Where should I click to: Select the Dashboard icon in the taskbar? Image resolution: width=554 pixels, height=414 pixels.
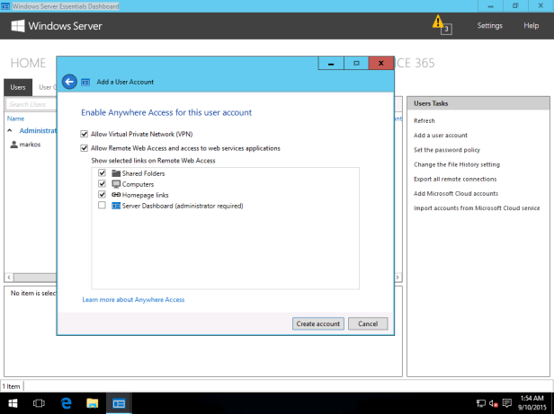[119, 404]
